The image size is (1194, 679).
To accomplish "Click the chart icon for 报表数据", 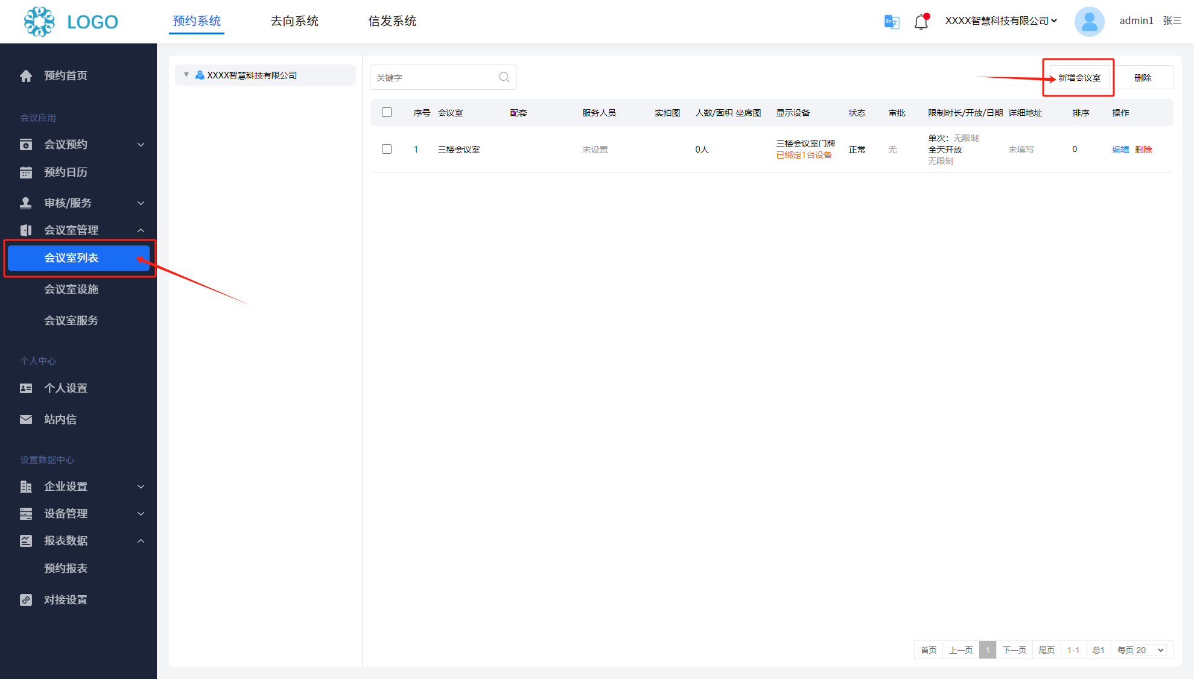I will (x=26, y=541).
